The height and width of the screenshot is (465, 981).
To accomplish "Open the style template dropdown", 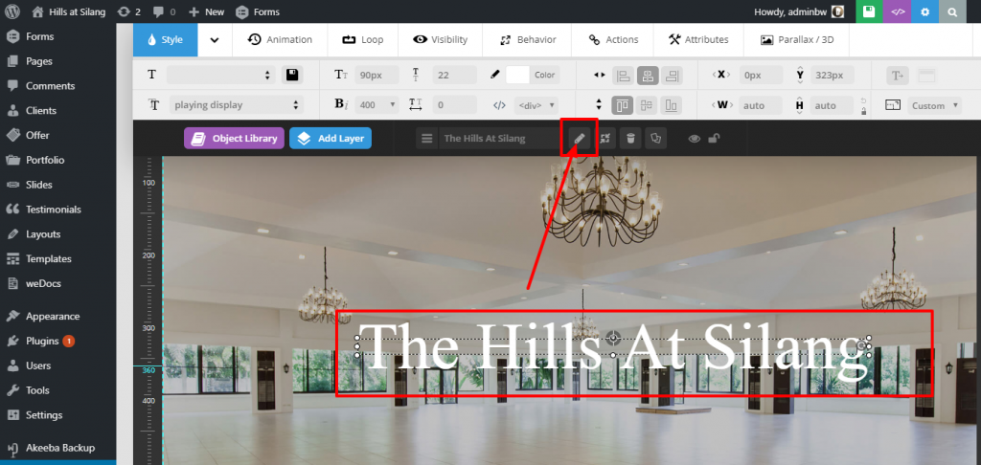I will pos(220,75).
